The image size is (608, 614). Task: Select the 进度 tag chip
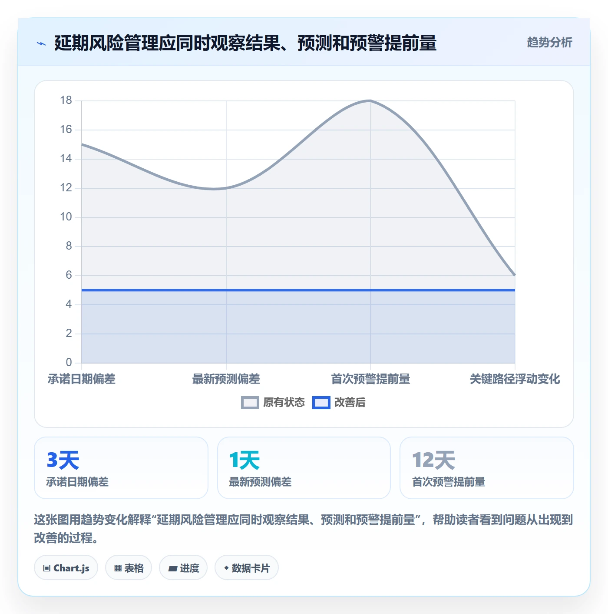[183, 568]
